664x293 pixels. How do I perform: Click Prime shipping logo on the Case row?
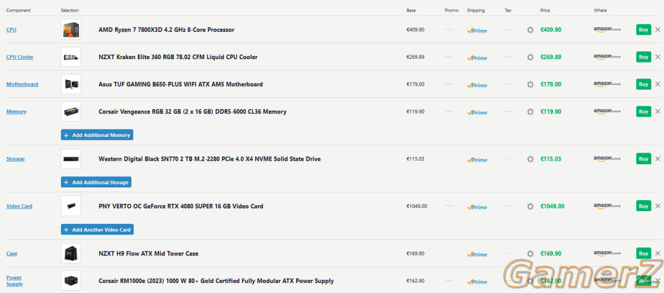(477, 254)
